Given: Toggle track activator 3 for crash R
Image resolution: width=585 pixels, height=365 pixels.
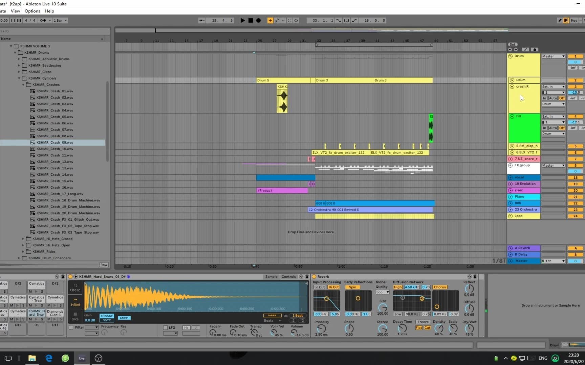Looking at the screenshot, I should coord(575,87).
